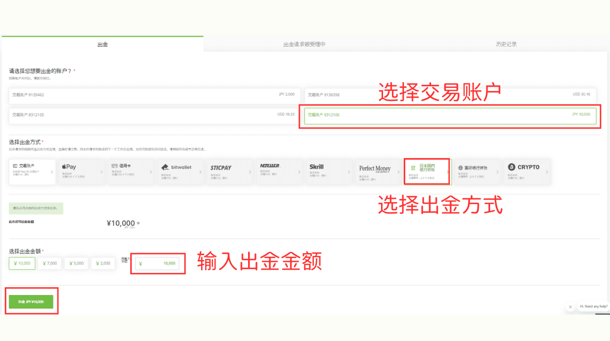
Task: Open the 历史记录 history tab
Action: (506, 44)
